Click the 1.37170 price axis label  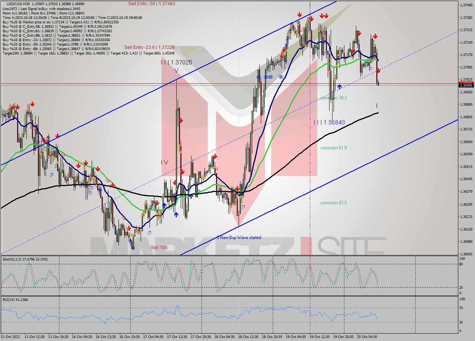pyautogui.click(x=466, y=55)
